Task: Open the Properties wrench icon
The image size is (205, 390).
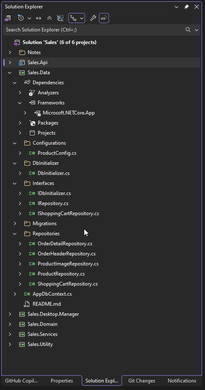Action: point(93,18)
